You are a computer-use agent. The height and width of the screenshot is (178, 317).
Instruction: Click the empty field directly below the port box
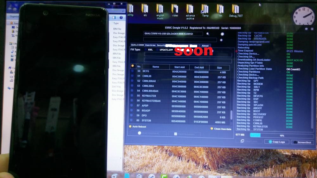pyautogui.click(x=180, y=39)
